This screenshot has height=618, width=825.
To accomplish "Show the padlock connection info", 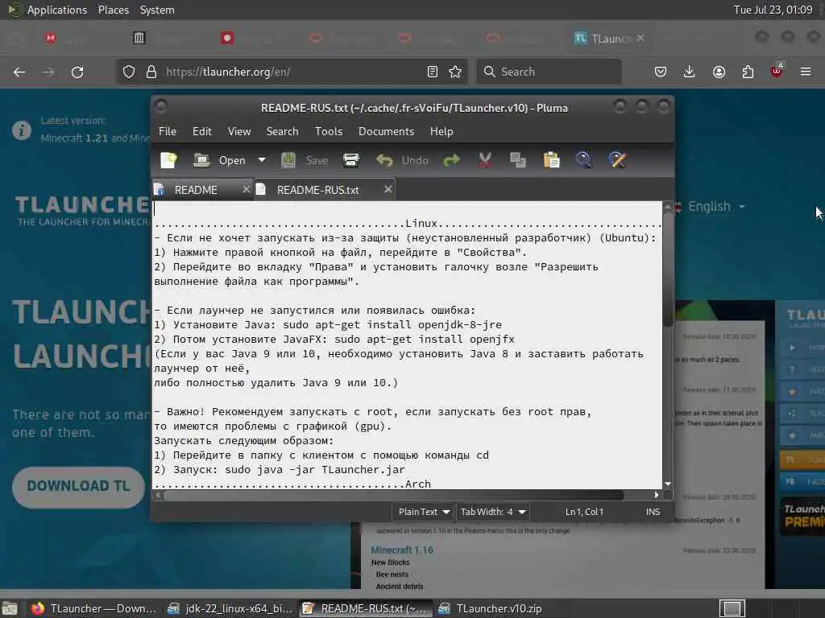I will pyautogui.click(x=151, y=72).
